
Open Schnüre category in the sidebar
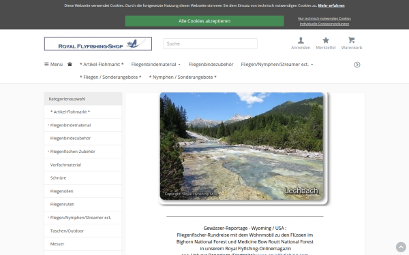tap(83, 178)
